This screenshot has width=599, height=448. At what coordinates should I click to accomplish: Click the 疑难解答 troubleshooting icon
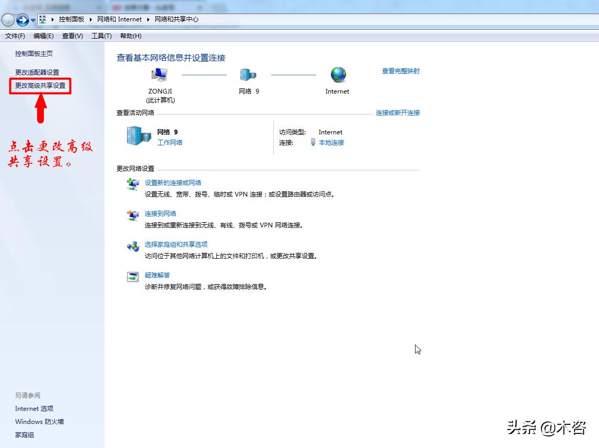click(x=132, y=277)
